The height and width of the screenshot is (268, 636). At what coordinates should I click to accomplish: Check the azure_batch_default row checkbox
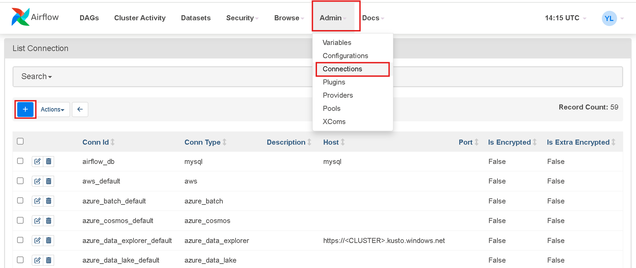pyautogui.click(x=20, y=200)
